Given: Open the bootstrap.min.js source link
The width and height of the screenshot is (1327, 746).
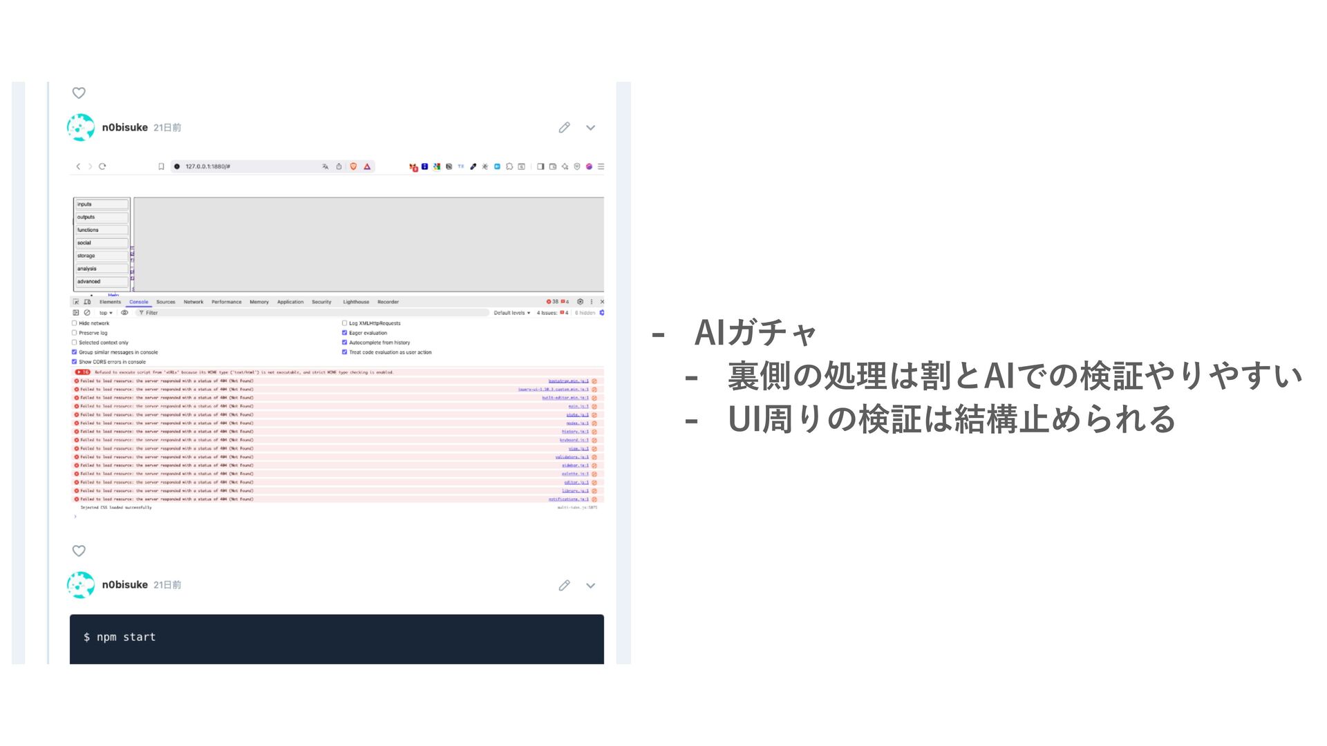Looking at the screenshot, I should [568, 381].
